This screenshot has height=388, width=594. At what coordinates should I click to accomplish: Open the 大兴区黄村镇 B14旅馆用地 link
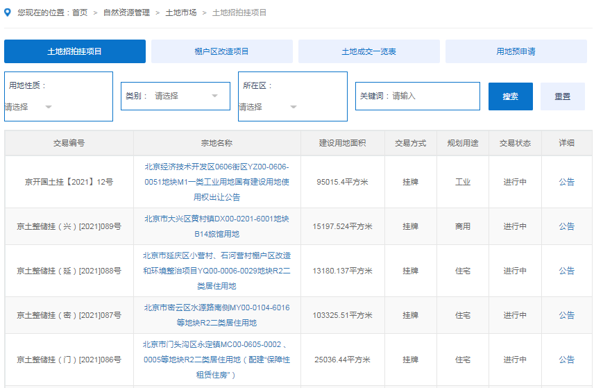click(x=217, y=226)
